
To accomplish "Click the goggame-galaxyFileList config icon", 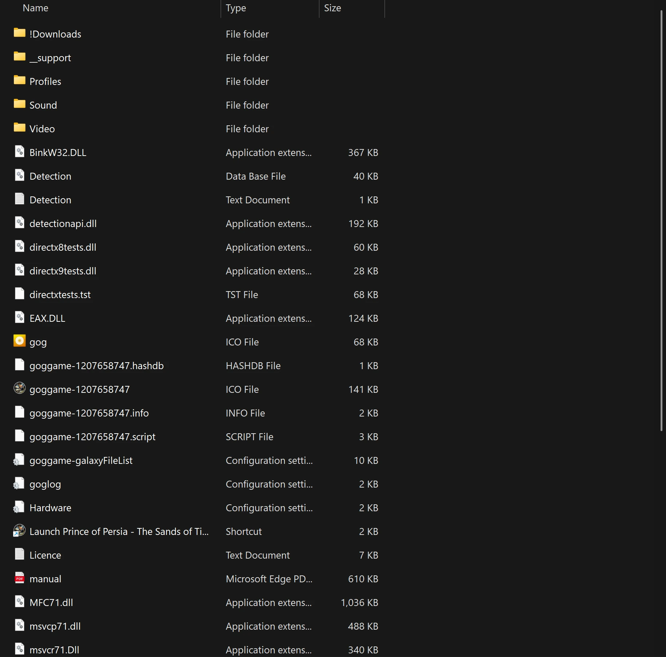I will point(19,459).
